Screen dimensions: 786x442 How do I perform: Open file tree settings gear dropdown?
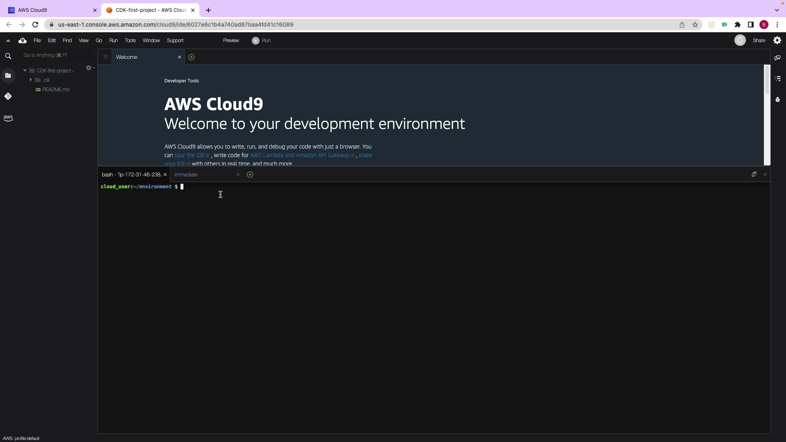click(x=89, y=68)
